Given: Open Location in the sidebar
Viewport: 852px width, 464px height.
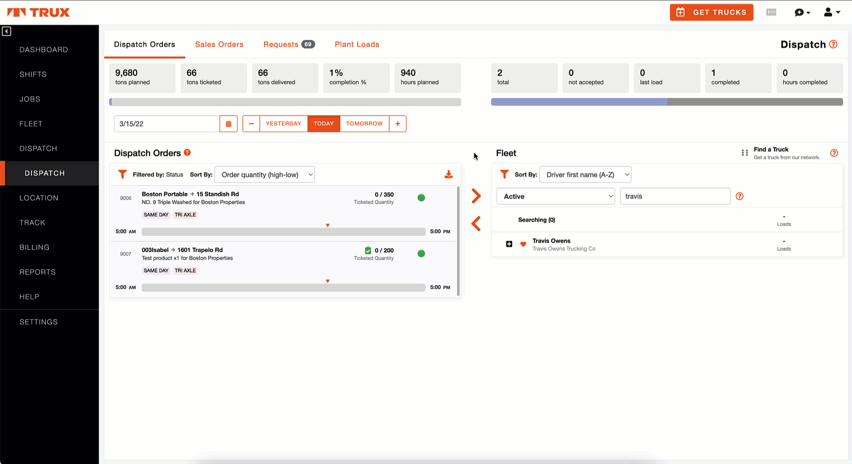Looking at the screenshot, I should (x=39, y=198).
